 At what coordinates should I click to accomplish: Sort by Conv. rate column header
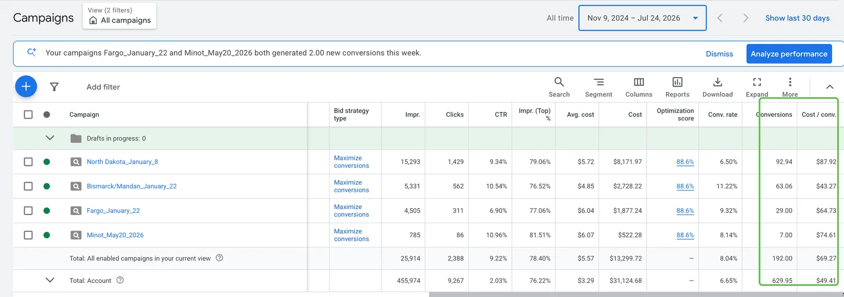tap(722, 115)
